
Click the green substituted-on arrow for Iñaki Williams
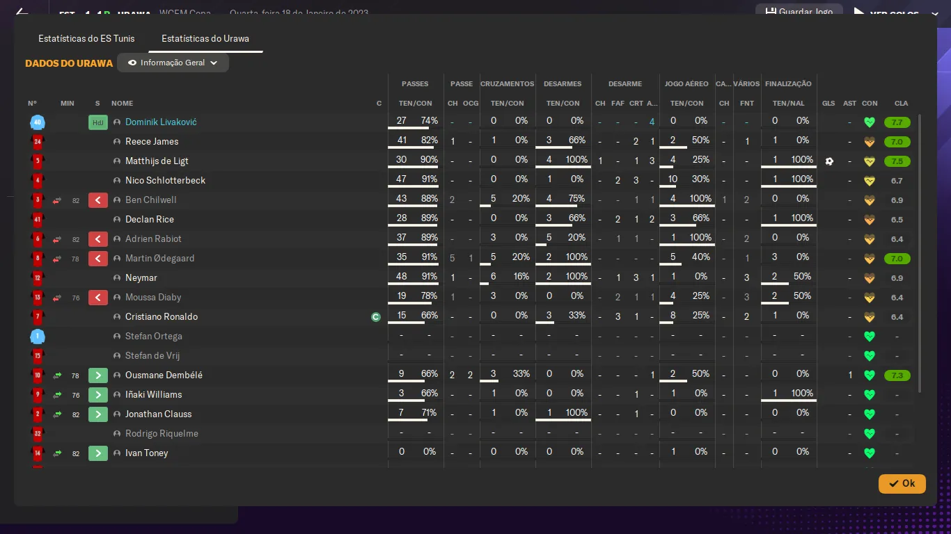pos(98,395)
